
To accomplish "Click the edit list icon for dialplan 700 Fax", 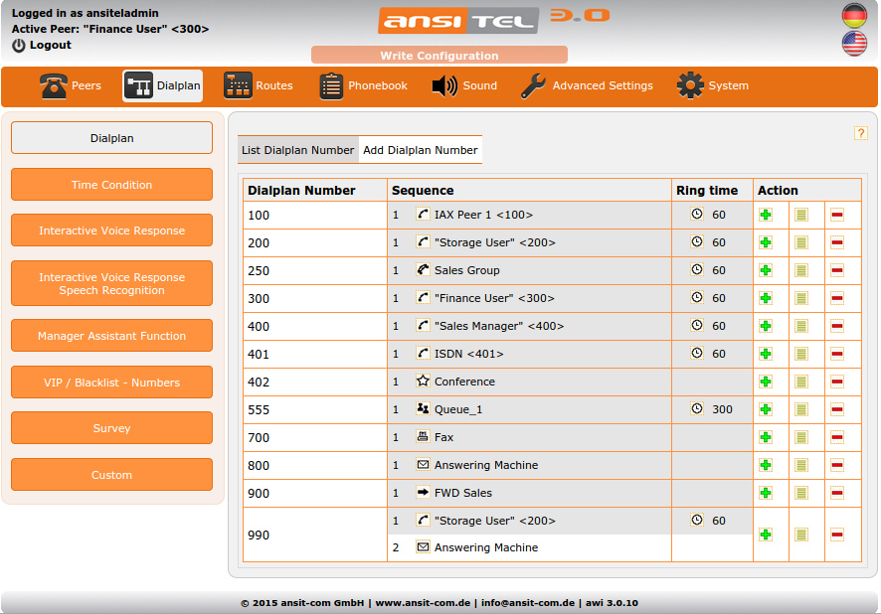I will click(801, 437).
